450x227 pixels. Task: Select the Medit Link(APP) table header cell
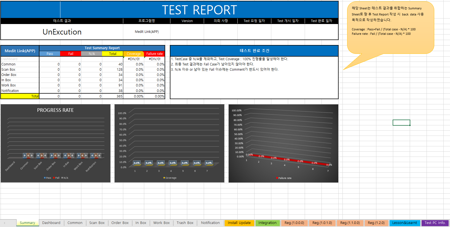(20, 51)
